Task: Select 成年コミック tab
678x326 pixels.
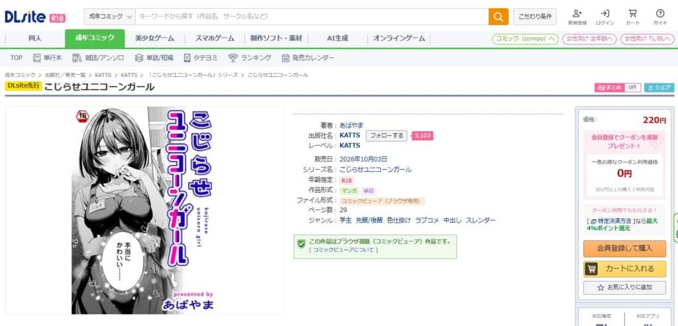Action: pyautogui.click(x=95, y=38)
